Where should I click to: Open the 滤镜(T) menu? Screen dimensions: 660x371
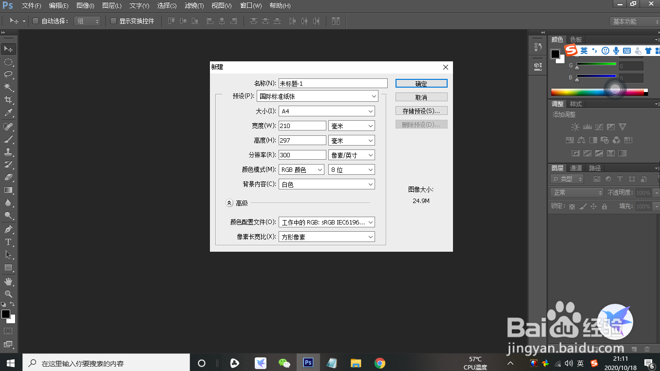pos(194,6)
